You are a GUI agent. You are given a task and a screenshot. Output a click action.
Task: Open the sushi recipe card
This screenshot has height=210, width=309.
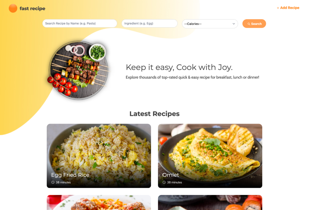click(210, 203)
